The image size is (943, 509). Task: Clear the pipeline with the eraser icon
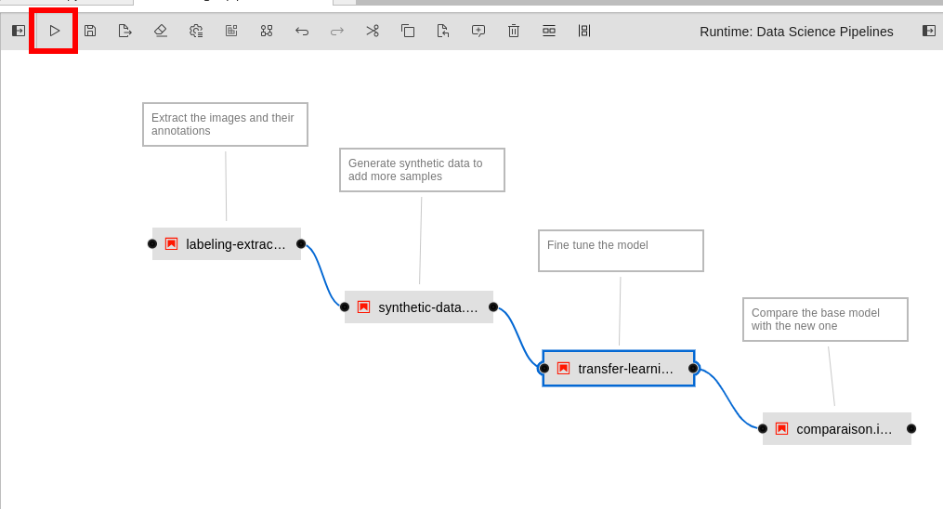click(x=161, y=31)
